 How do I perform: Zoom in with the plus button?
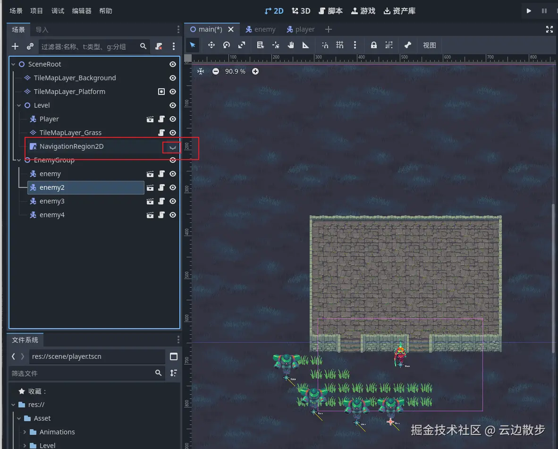[255, 71]
